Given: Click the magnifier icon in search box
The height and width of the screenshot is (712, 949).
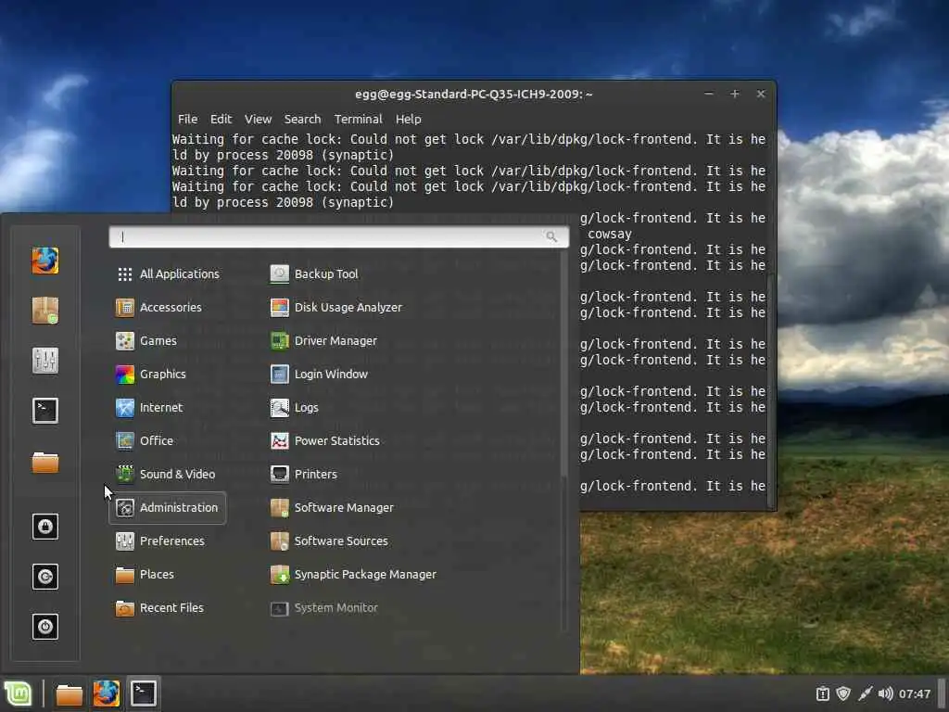Looking at the screenshot, I should coord(551,236).
